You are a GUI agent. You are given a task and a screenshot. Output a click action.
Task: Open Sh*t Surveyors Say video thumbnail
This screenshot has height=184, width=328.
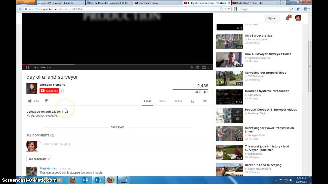click(x=230, y=41)
